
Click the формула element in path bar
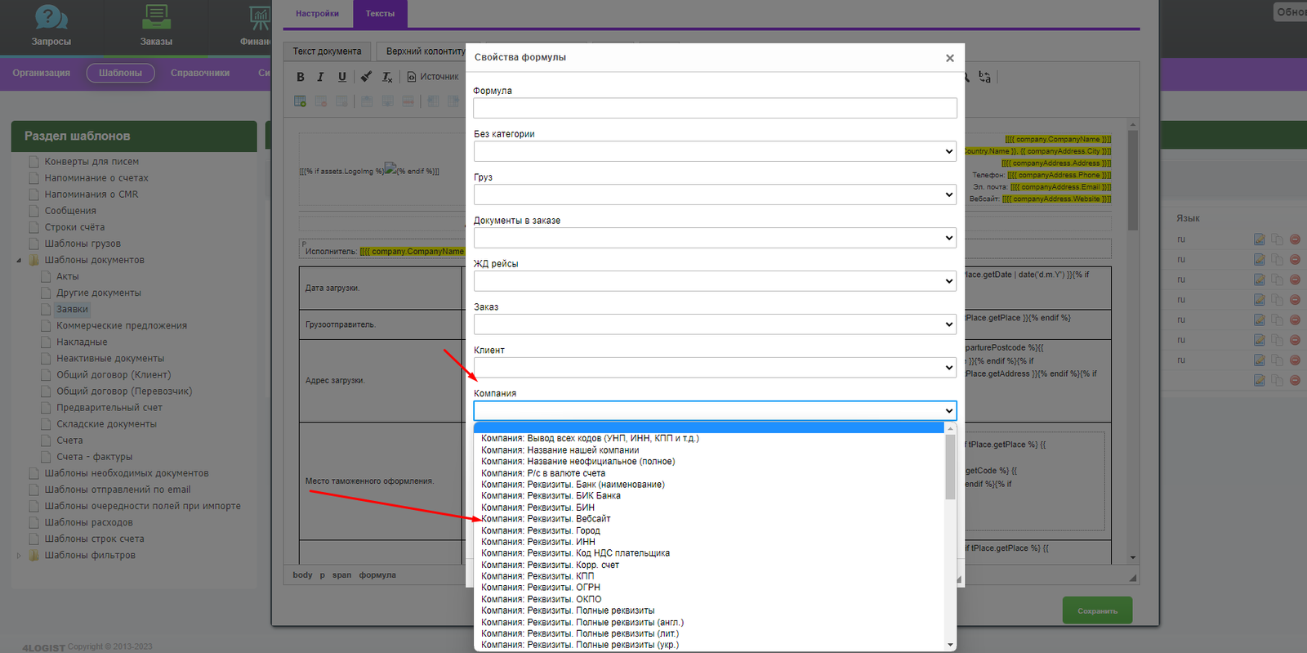(x=377, y=575)
